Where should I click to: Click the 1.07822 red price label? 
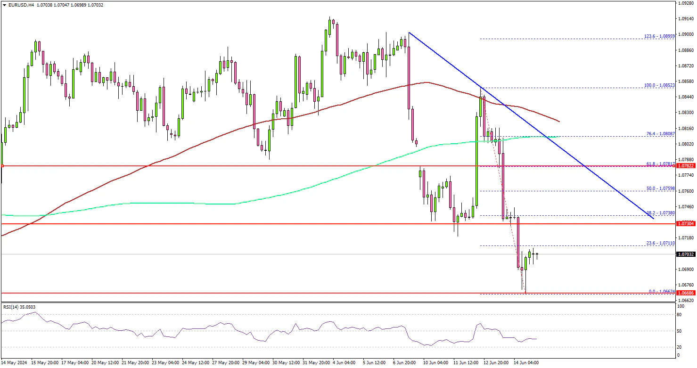pyautogui.click(x=686, y=166)
